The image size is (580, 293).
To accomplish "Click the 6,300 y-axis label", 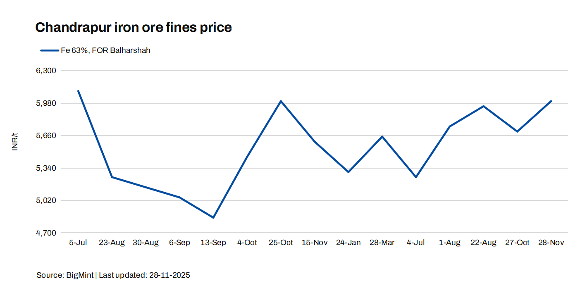I will (46, 71).
